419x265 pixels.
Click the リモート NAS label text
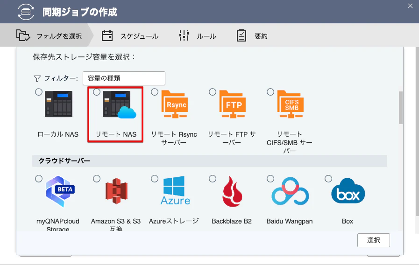116,134
